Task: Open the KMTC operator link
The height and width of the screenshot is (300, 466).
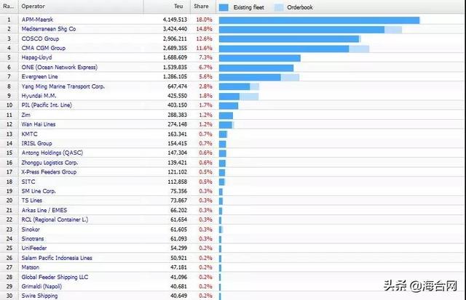Action: pyautogui.click(x=29, y=134)
